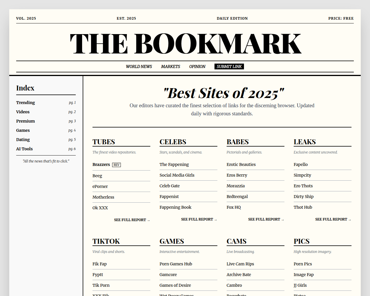Open the Brazzers link
Image resolution: width=370 pixels, height=296 pixels.
101,164
